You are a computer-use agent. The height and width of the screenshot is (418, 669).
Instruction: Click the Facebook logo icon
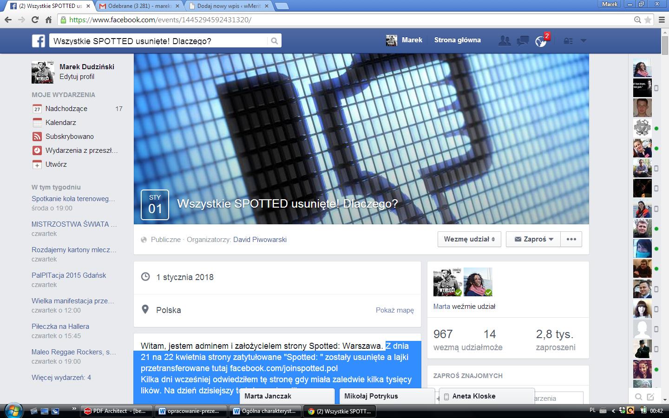(38, 41)
